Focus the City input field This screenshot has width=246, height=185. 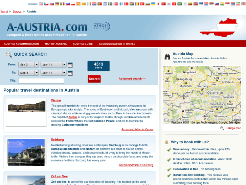tap(41, 80)
